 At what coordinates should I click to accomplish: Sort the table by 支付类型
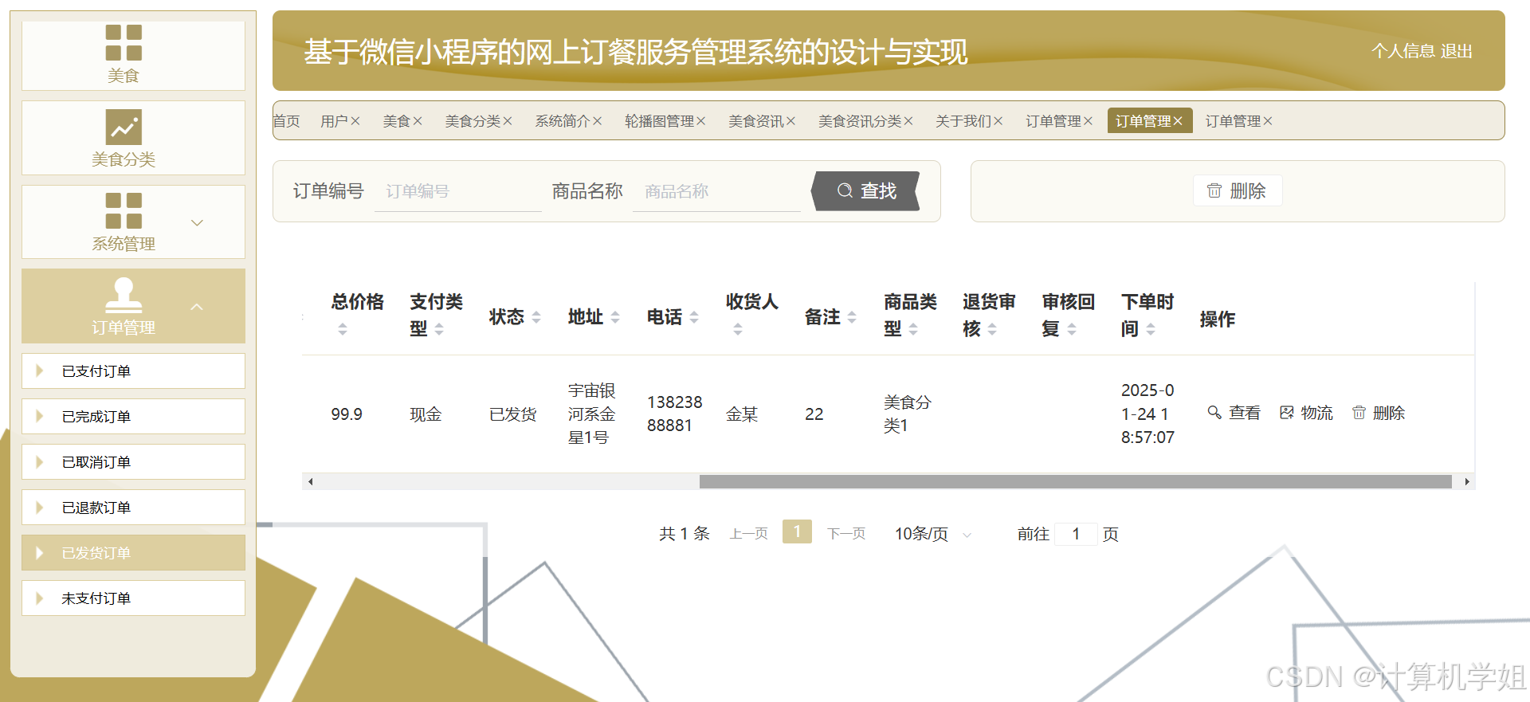point(439,329)
